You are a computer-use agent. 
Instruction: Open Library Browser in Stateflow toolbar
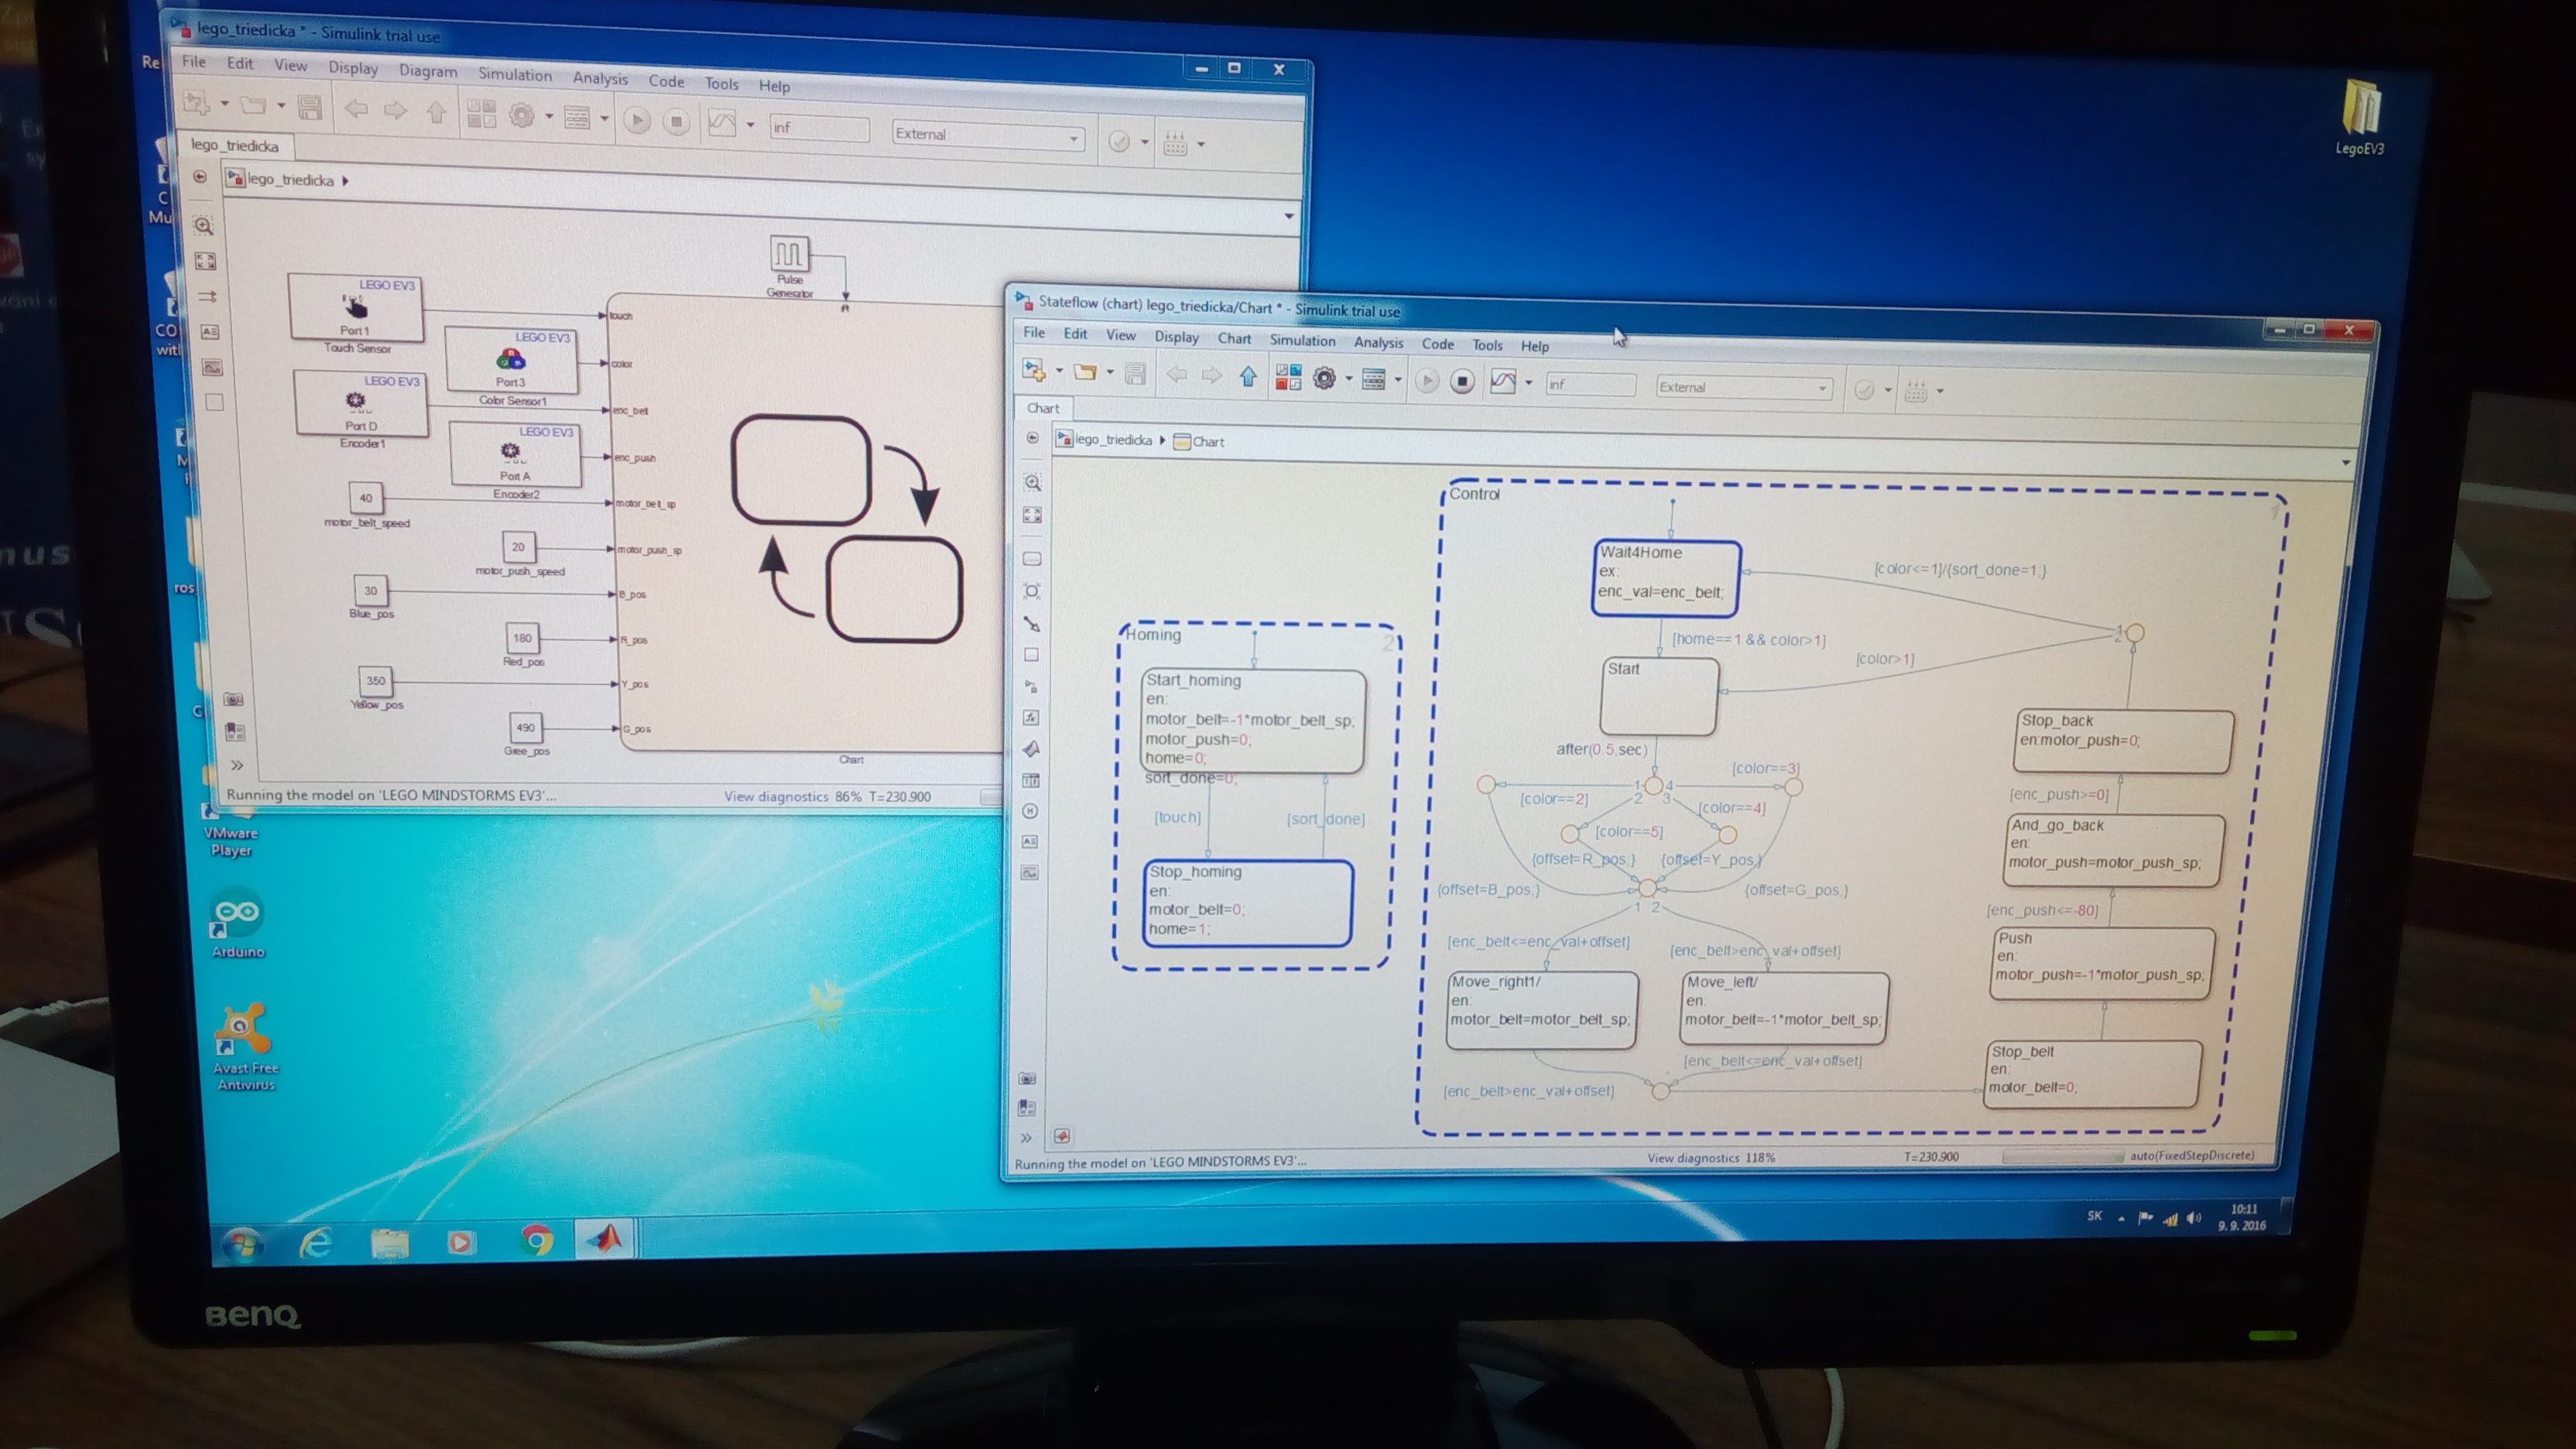pos(1288,377)
